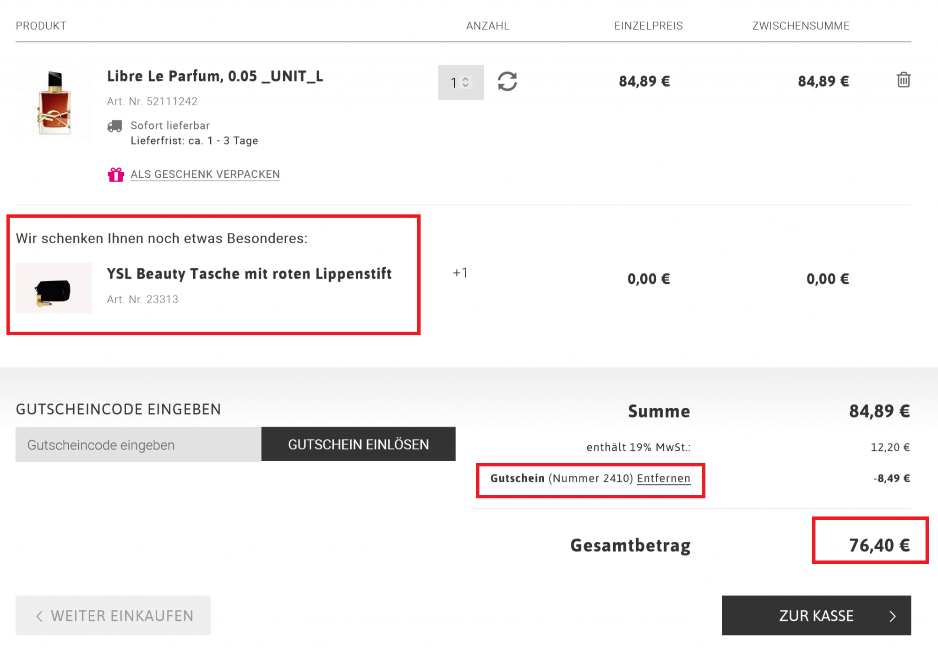Click the left chevron on WEITER EINKAUFEN

click(x=39, y=616)
